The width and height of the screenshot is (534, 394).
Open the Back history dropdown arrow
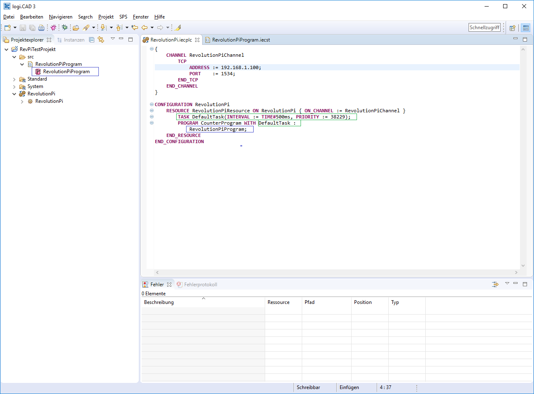pyautogui.click(x=152, y=28)
